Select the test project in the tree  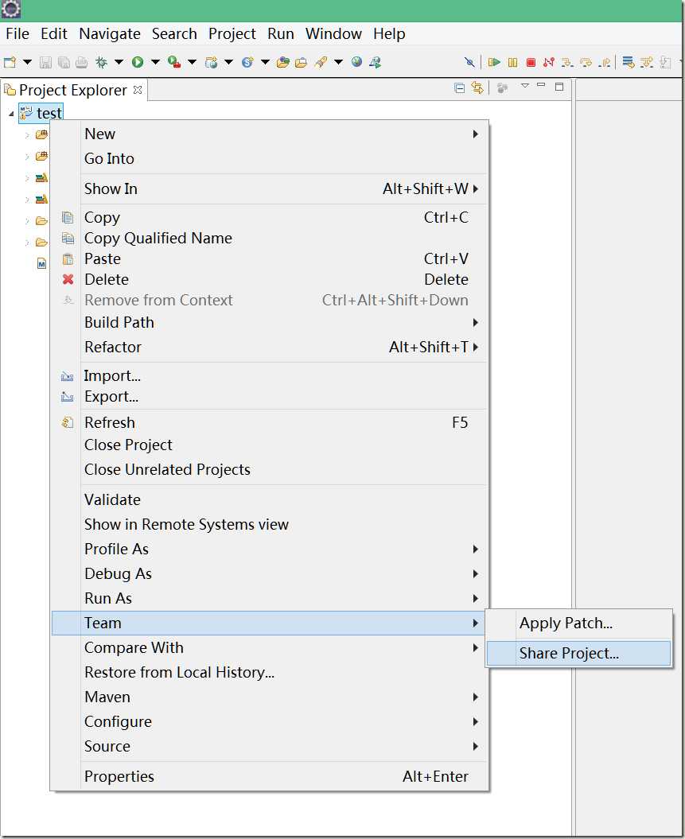[49, 113]
